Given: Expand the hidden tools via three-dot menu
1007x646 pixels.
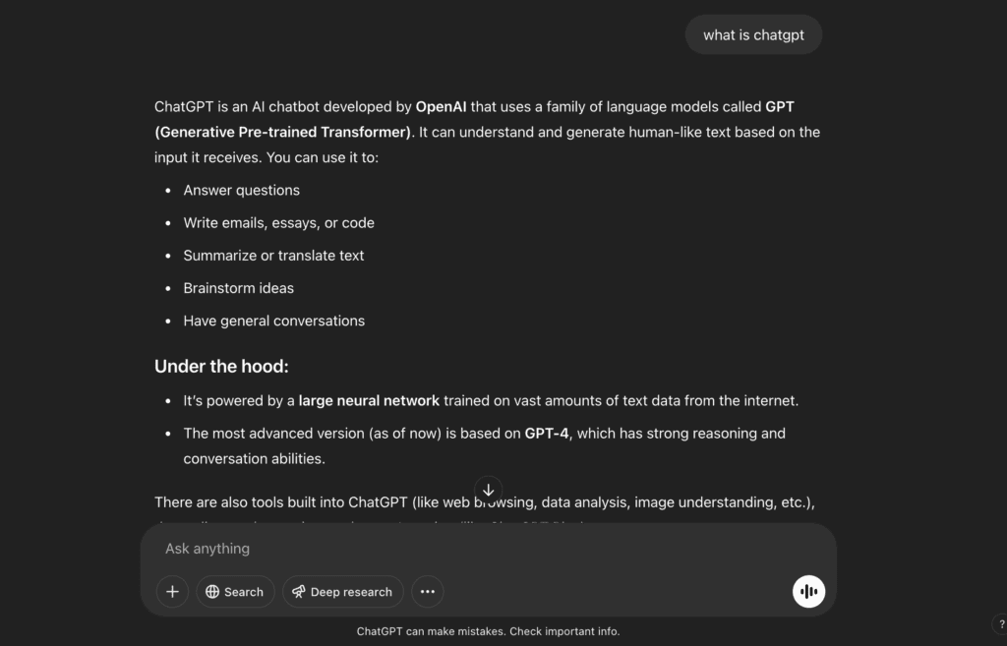Looking at the screenshot, I should pos(428,591).
